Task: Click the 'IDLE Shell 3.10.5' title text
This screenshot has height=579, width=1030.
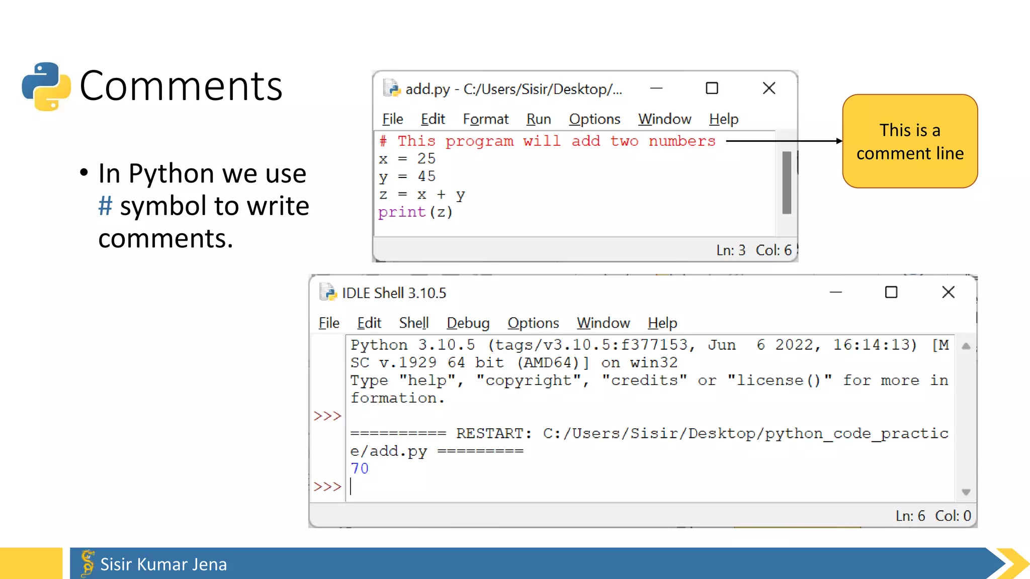Action: [x=394, y=293]
